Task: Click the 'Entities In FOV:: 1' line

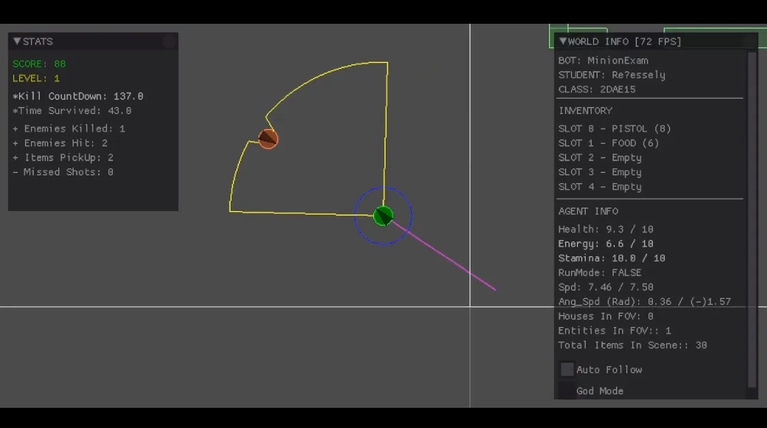Action: (x=615, y=331)
